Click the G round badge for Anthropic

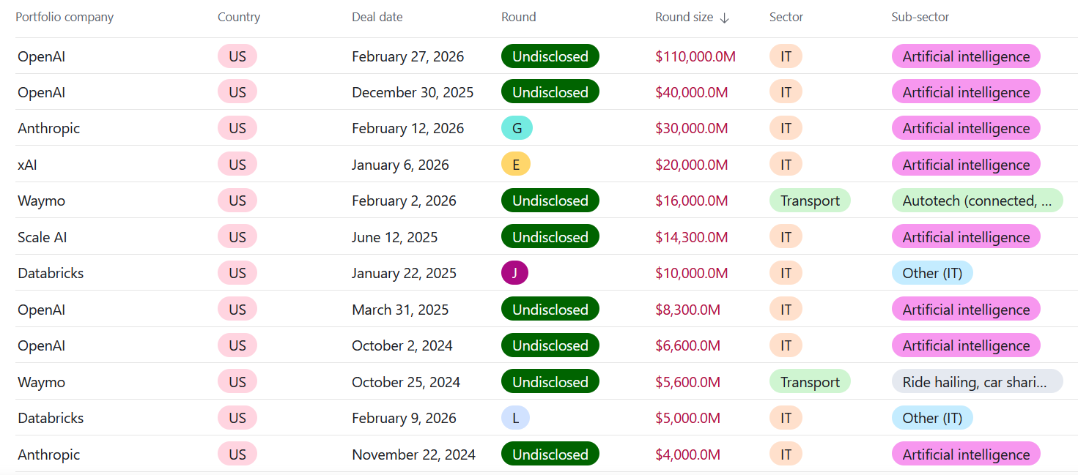pos(517,128)
